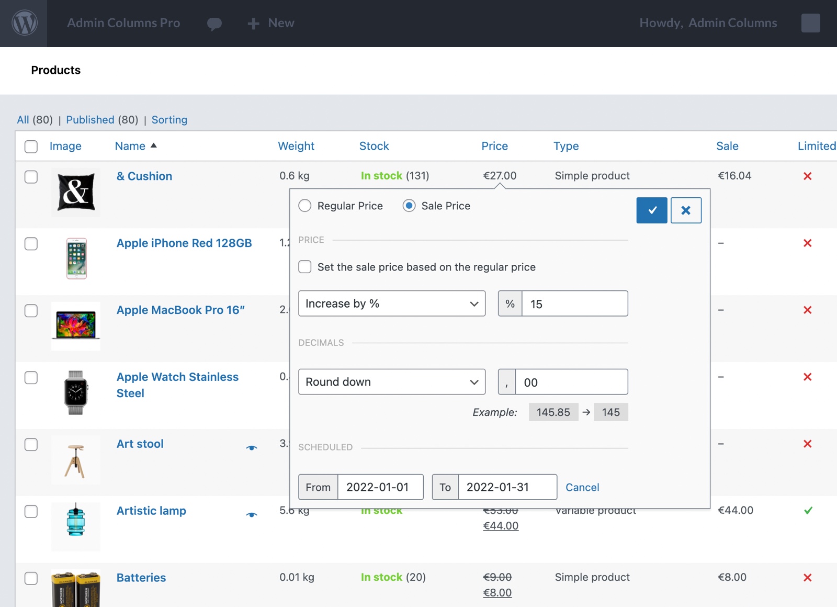Viewport: 837px width, 607px height.
Task: Open the & Cushion product thumbnail
Action: [x=76, y=192]
